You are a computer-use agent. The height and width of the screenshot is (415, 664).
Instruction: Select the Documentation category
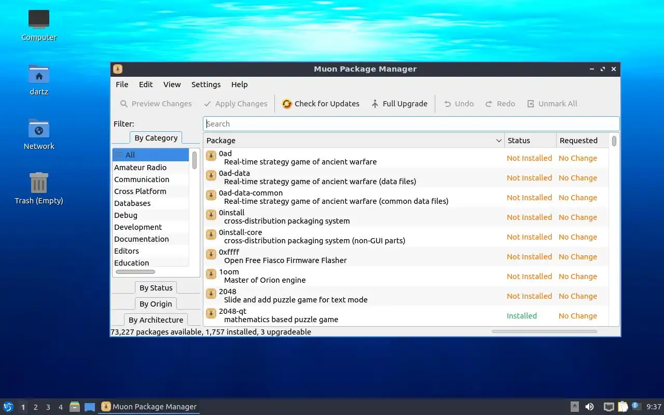click(151, 239)
